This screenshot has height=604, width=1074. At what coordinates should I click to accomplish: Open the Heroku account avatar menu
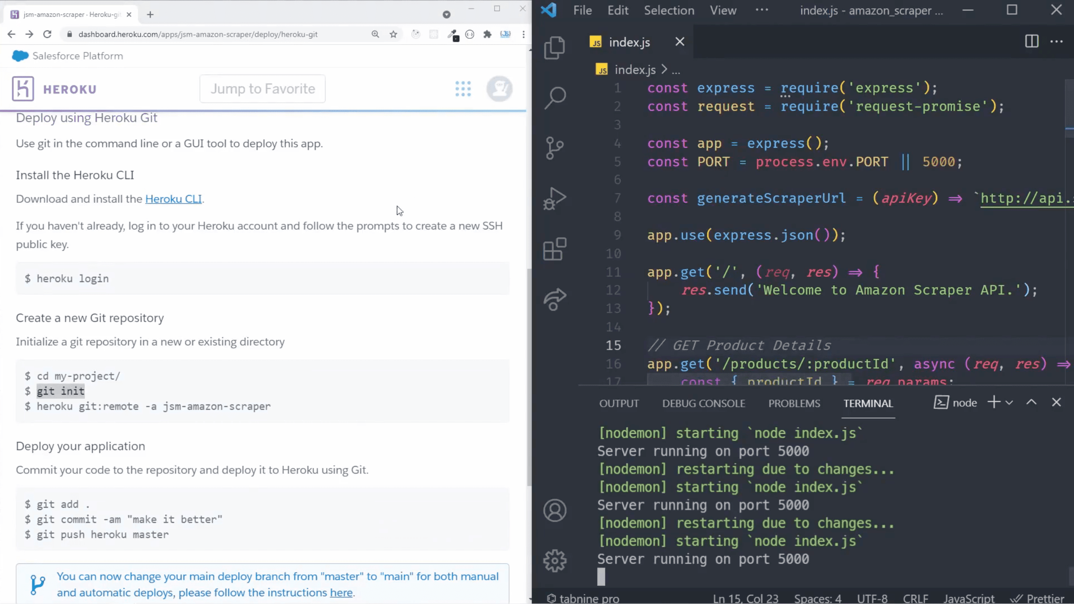point(499,89)
